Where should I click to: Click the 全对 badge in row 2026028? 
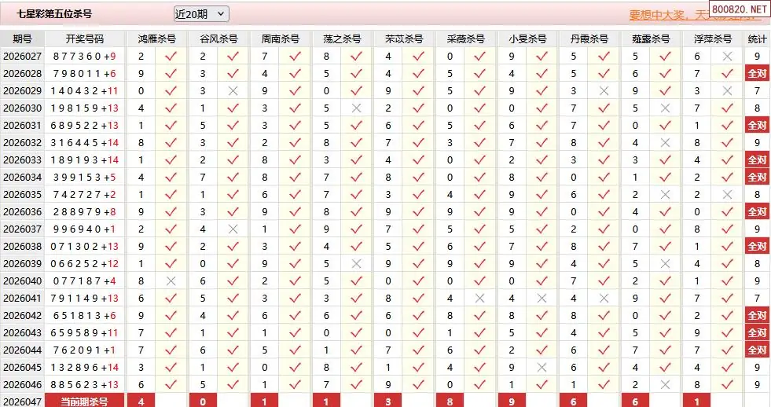point(757,73)
